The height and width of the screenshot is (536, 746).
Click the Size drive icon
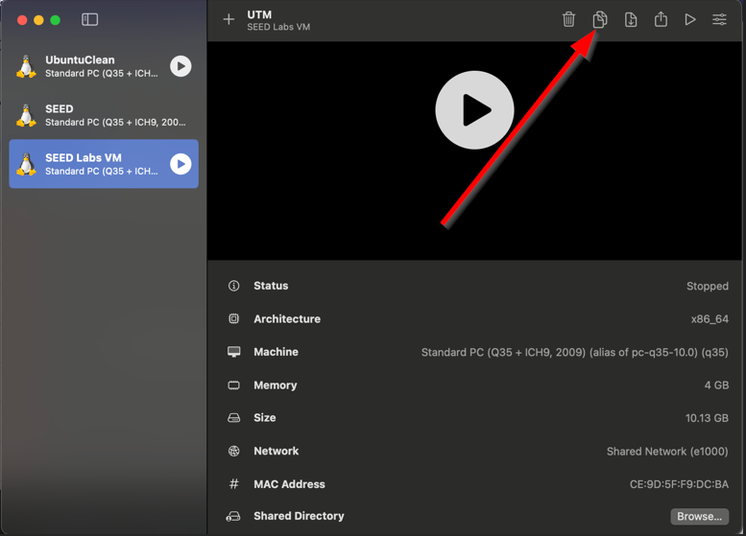(233, 418)
